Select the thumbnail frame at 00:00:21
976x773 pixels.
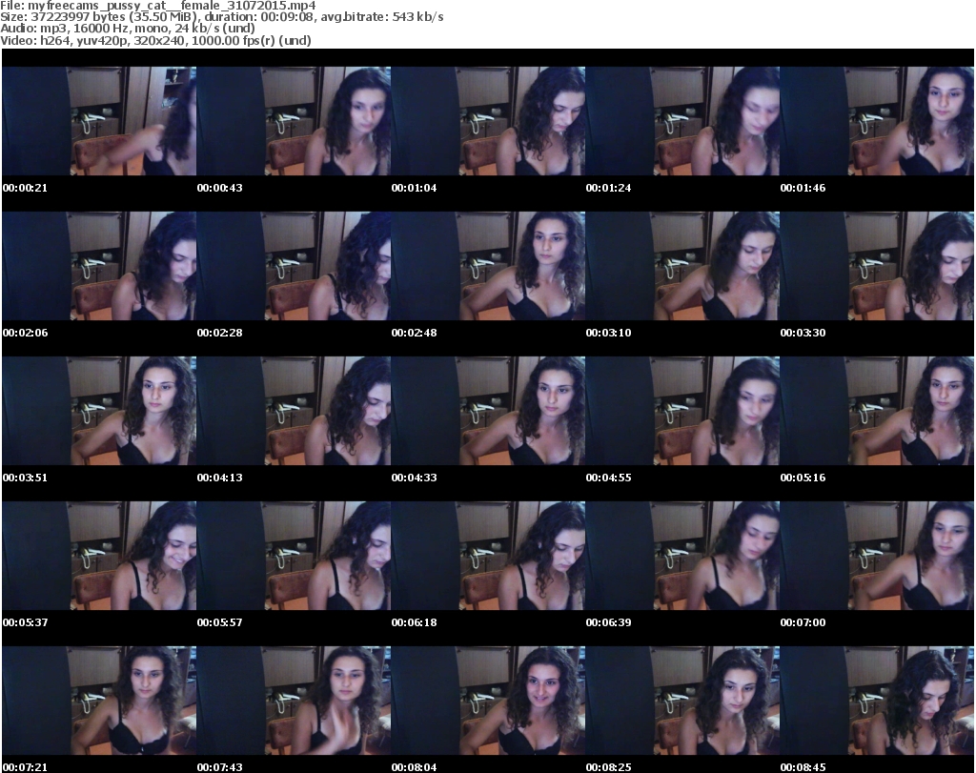[99, 121]
